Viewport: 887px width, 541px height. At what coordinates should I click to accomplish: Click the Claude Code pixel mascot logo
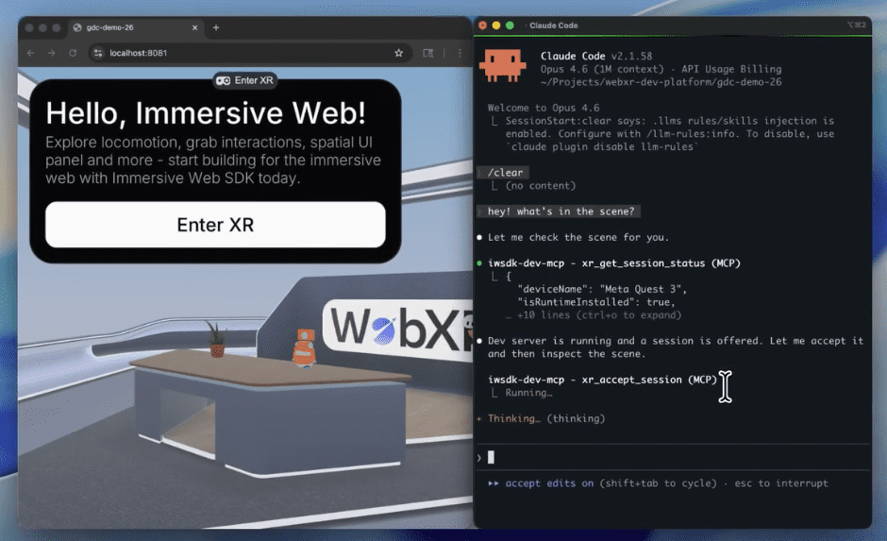pyautogui.click(x=502, y=66)
